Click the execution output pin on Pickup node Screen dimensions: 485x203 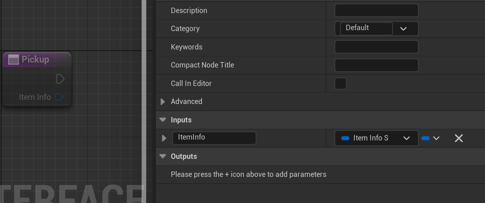tap(60, 79)
